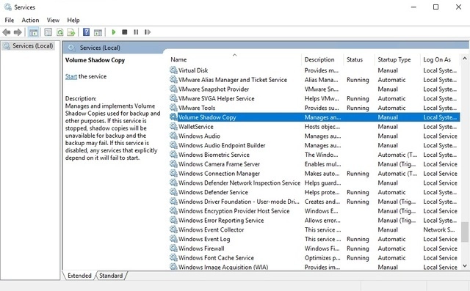The image size is (470, 291).
Task: Click the gear icon beside Windows Defender Service
Action: pos(173,192)
